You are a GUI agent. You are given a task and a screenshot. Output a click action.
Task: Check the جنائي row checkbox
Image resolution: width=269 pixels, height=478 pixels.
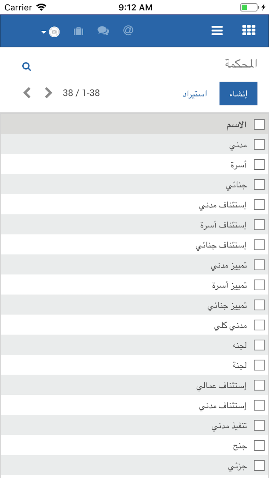click(x=259, y=185)
